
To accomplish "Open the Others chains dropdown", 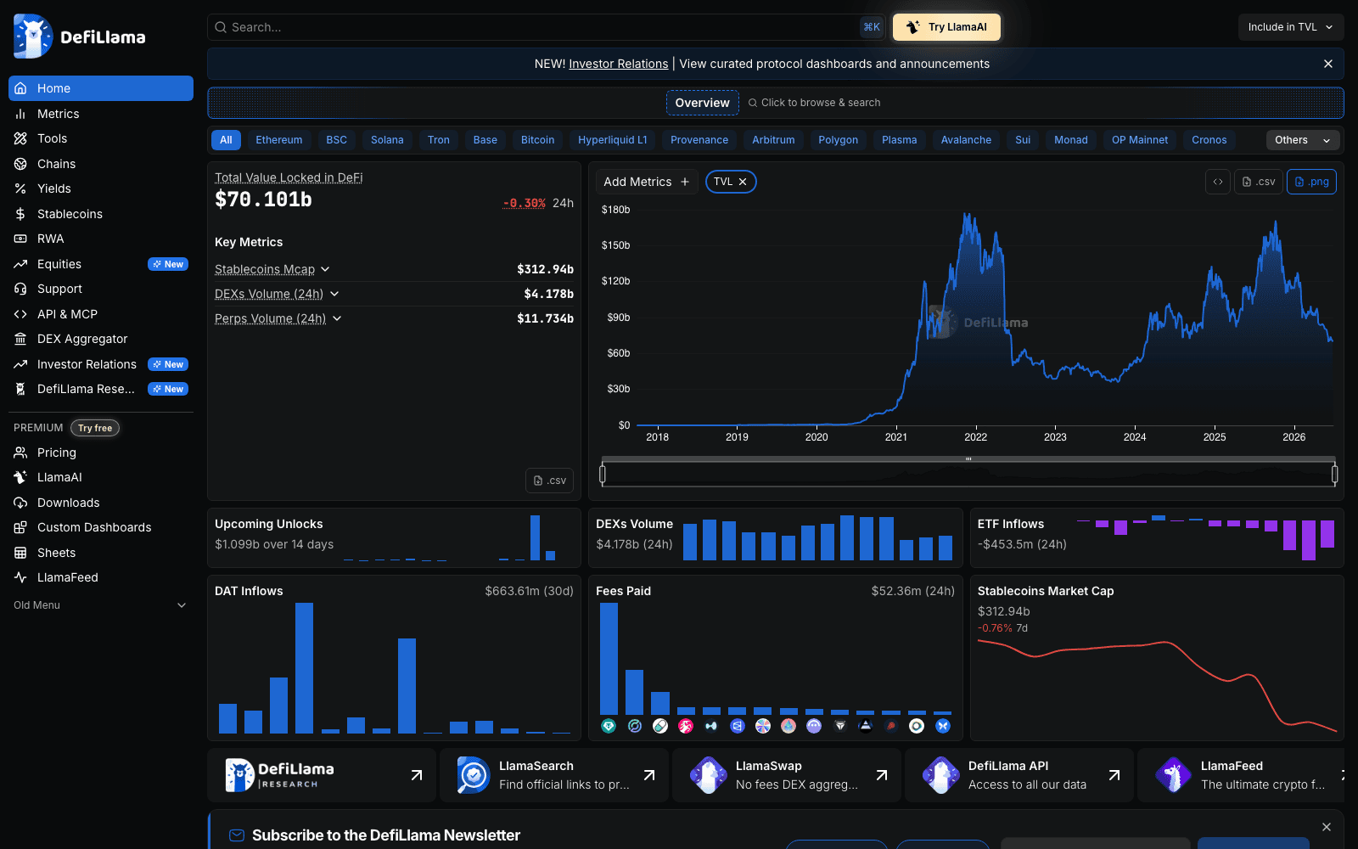I will point(1303,140).
